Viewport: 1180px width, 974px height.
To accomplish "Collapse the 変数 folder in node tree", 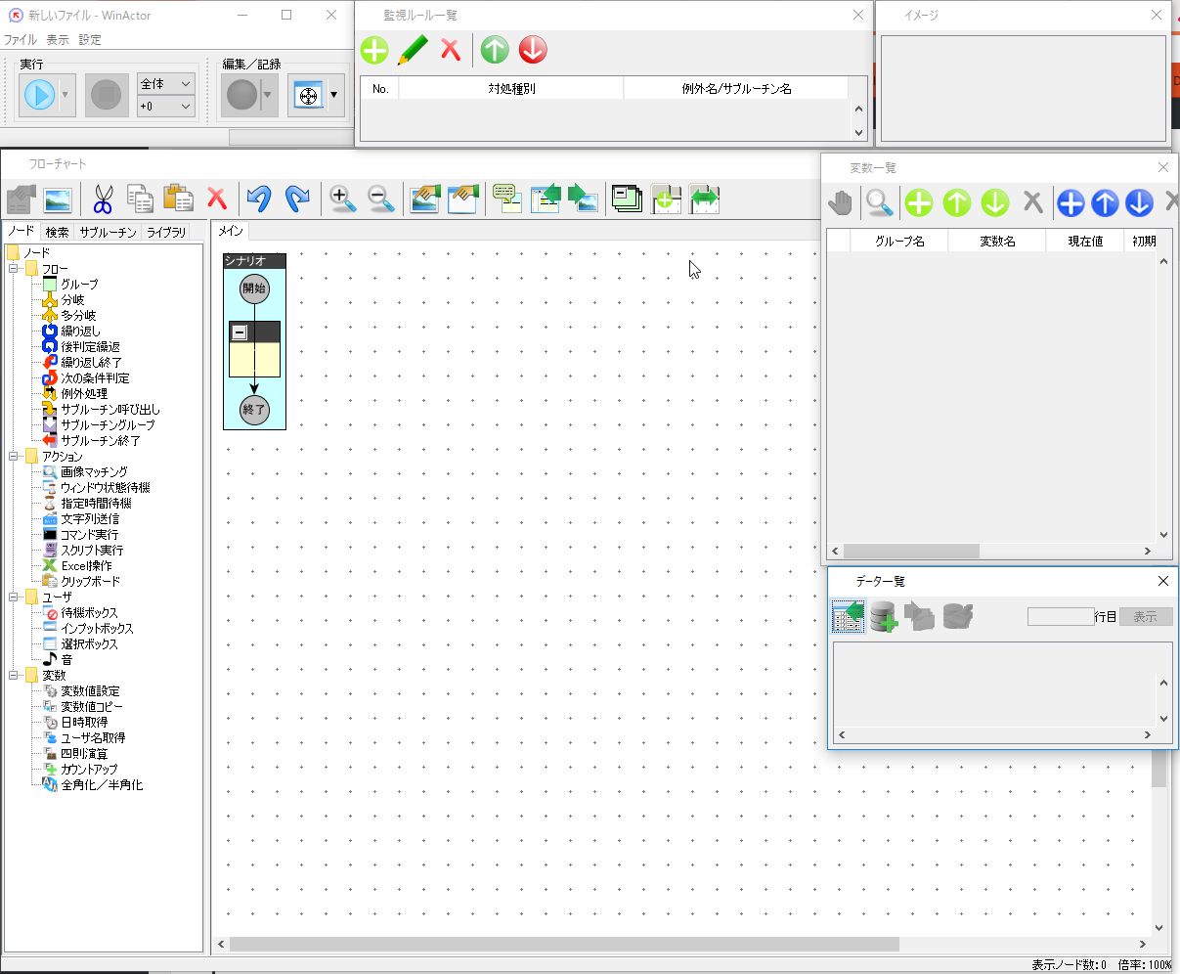I will click(x=14, y=676).
